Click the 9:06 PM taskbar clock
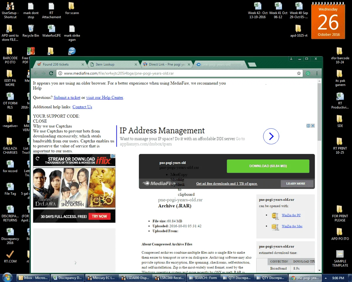352x282 pixels. [x=338, y=278]
